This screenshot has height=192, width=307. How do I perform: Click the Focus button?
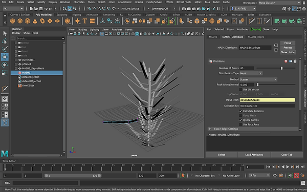(288, 43)
